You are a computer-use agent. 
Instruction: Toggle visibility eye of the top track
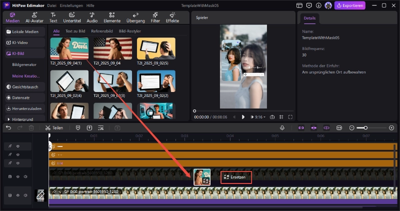(18, 146)
